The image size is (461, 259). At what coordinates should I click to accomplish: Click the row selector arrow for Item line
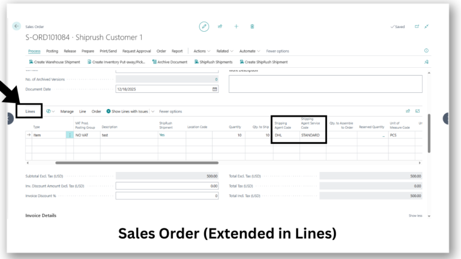pos(29,135)
